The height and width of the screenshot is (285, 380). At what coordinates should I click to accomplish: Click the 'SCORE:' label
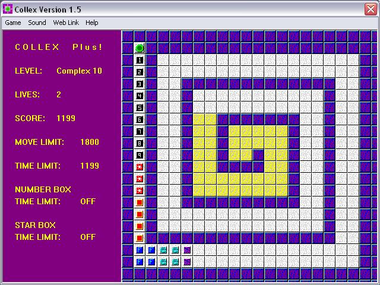(30, 118)
